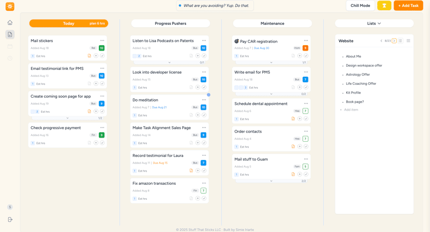430x232 pixels.
Task: Expand subtasks under Create coming soon page
Action: tap(67, 118)
